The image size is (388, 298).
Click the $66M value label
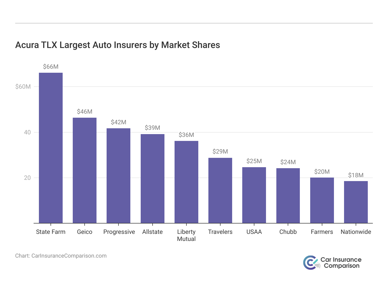click(51, 67)
